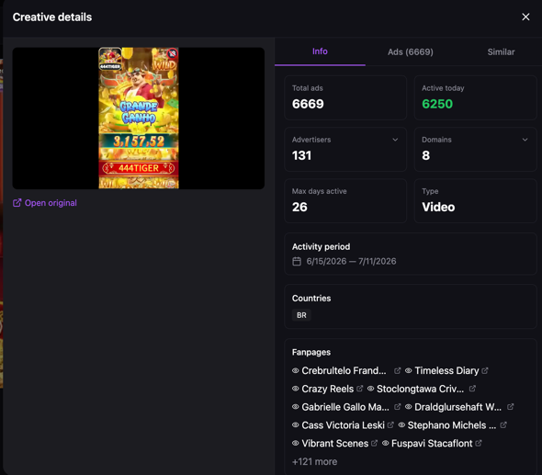Open the Draldglursehaft W fanpage link
Screen dimensions: 542x475
pos(457,407)
